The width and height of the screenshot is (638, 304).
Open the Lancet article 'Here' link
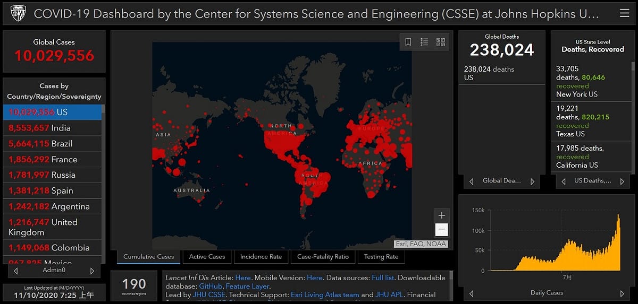[x=242, y=277]
